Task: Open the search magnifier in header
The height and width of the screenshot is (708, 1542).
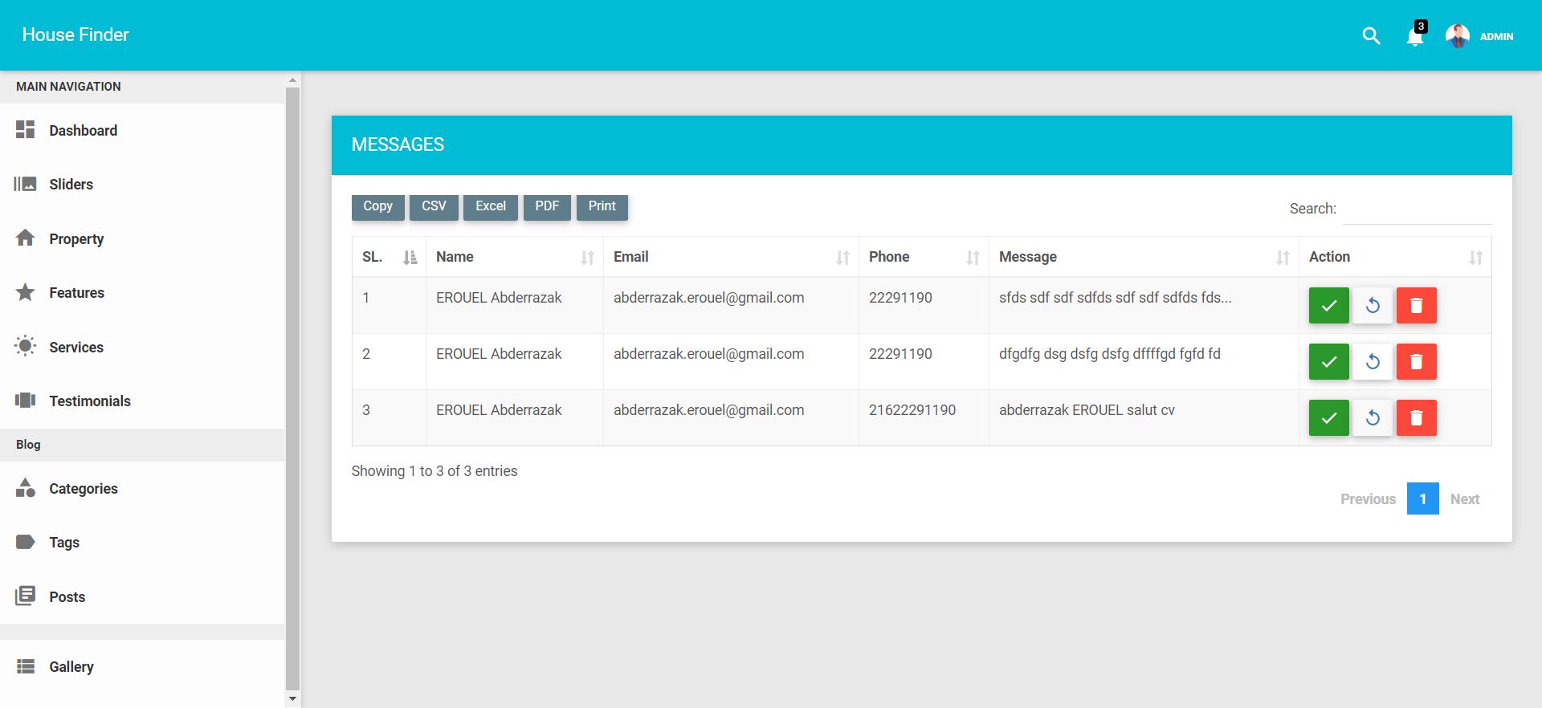Action: tap(1371, 36)
